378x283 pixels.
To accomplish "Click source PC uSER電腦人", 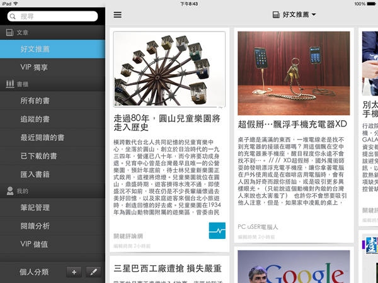I will (x=258, y=226).
